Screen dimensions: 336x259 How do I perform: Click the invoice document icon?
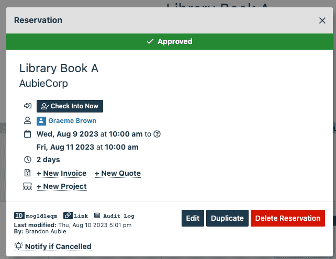click(28, 173)
